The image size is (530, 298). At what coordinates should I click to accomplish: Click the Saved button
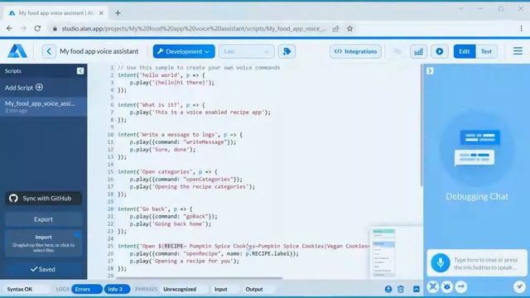43,269
